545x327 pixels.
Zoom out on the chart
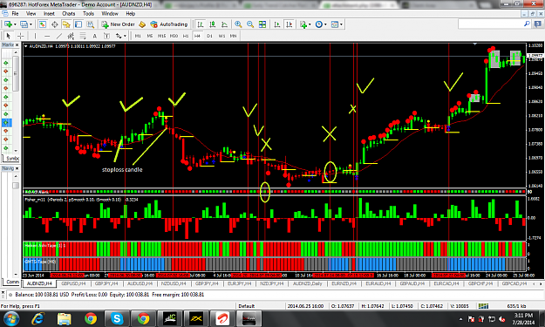[x=250, y=24]
